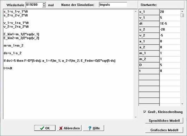187x136 pixels.
Task: Select the t variable name cell
Action: click(149, 71)
